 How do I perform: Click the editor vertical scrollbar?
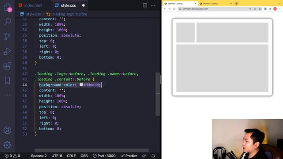[x=157, y=94]
